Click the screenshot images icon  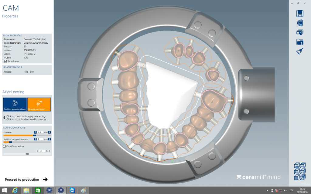(x=300, y=32)
